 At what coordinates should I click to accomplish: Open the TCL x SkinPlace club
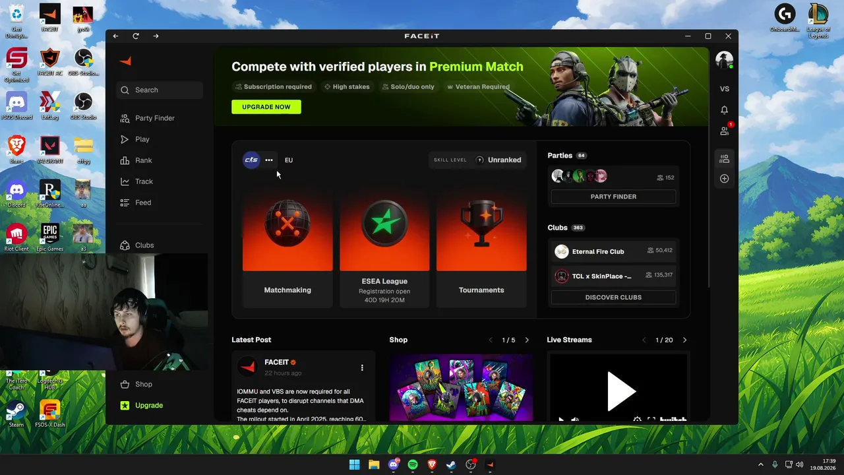(613, 276)
